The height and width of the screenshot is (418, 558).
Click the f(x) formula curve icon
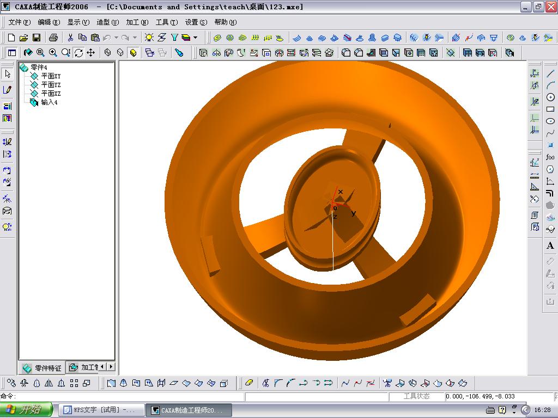click(x=550, y=157)
